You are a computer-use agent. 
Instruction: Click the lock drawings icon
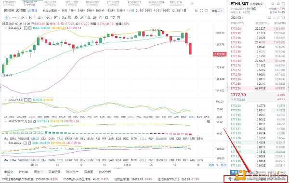[x=101, y=18]
